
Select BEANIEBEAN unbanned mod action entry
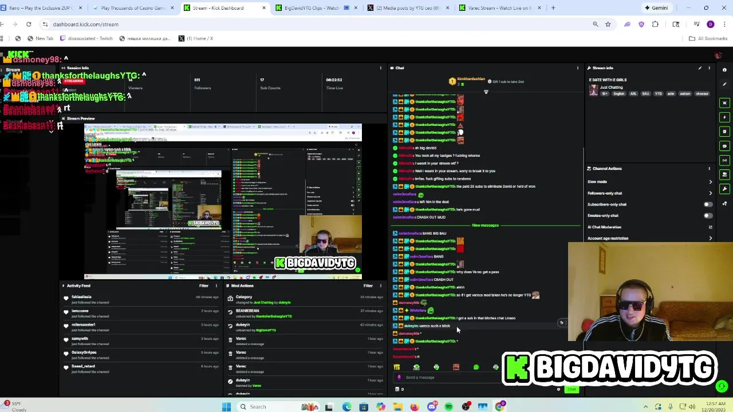pos(305,314)
